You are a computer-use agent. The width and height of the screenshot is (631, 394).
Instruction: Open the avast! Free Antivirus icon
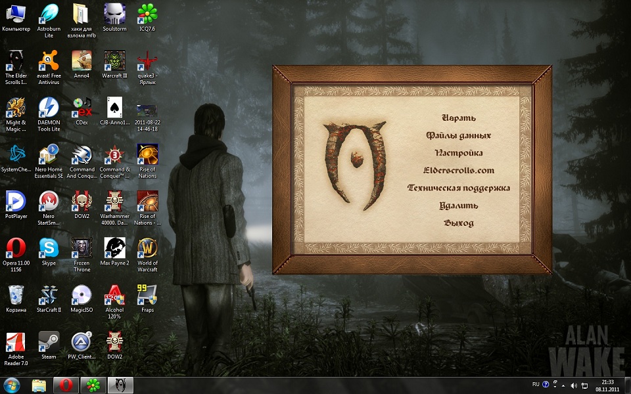(x=49, y=62)
